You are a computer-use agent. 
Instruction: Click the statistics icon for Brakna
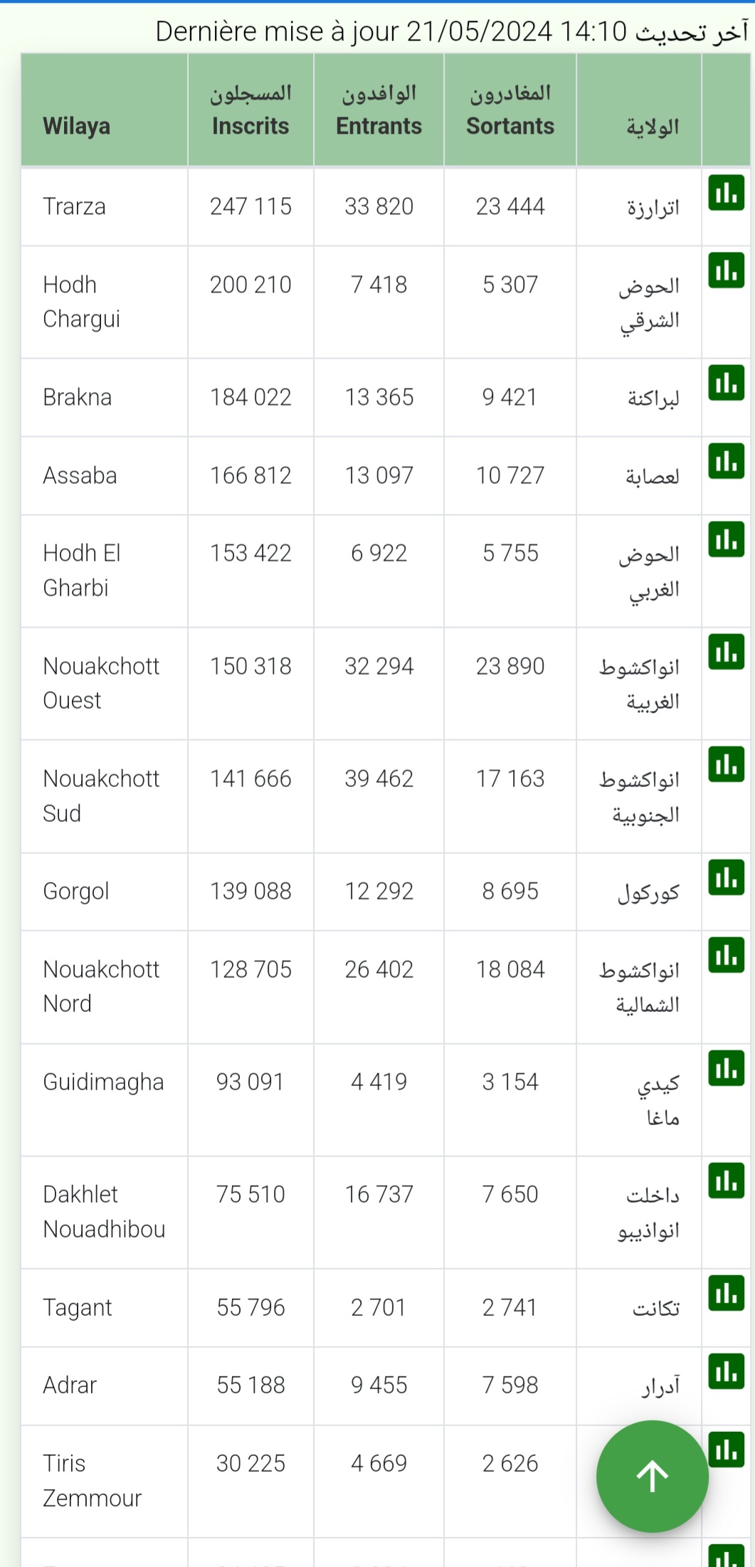click(x=726, y=383)
